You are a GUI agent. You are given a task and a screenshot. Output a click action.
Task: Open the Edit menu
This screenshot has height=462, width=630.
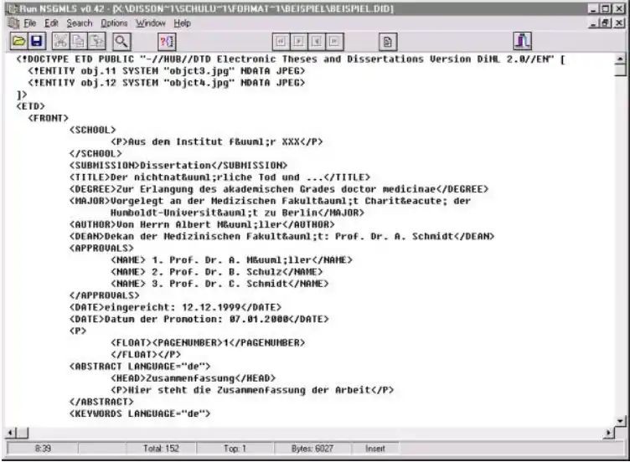coord(51,23)
